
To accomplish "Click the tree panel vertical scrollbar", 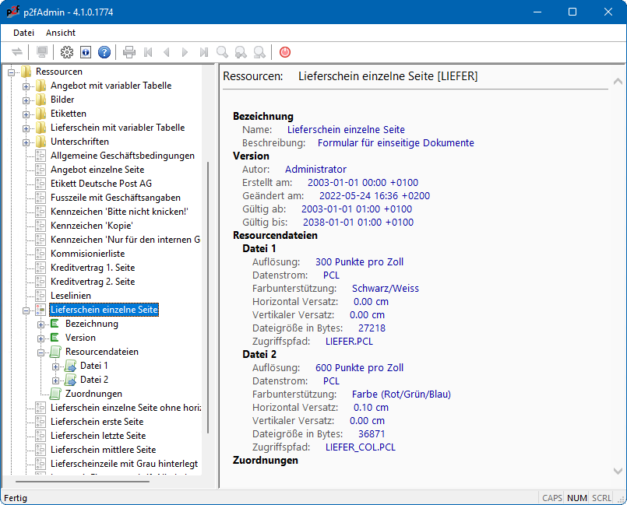I will (208, 296).
